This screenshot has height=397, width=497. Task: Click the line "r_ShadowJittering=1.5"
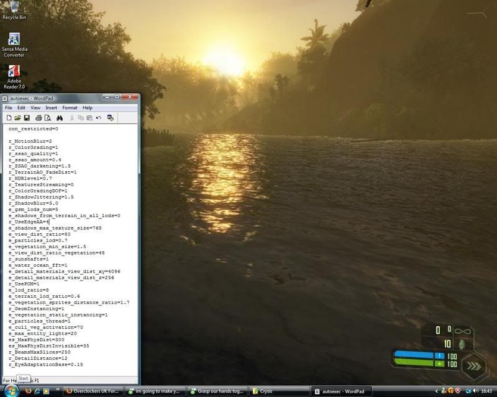tap(41, 197)
